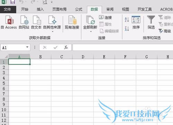
Task: Import data 自 Access
Action: 9,22
